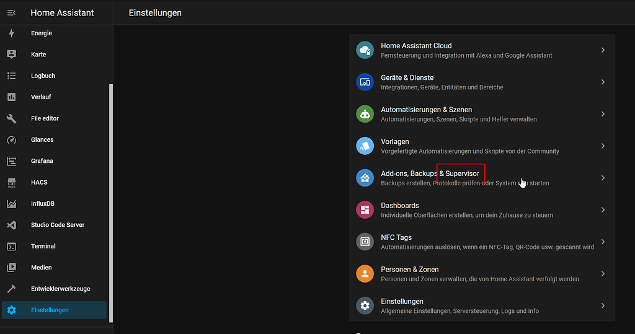This screenshot has height=334, width=635.
Task: Click the Dashboards tile icon
Action: coord(365,209)
